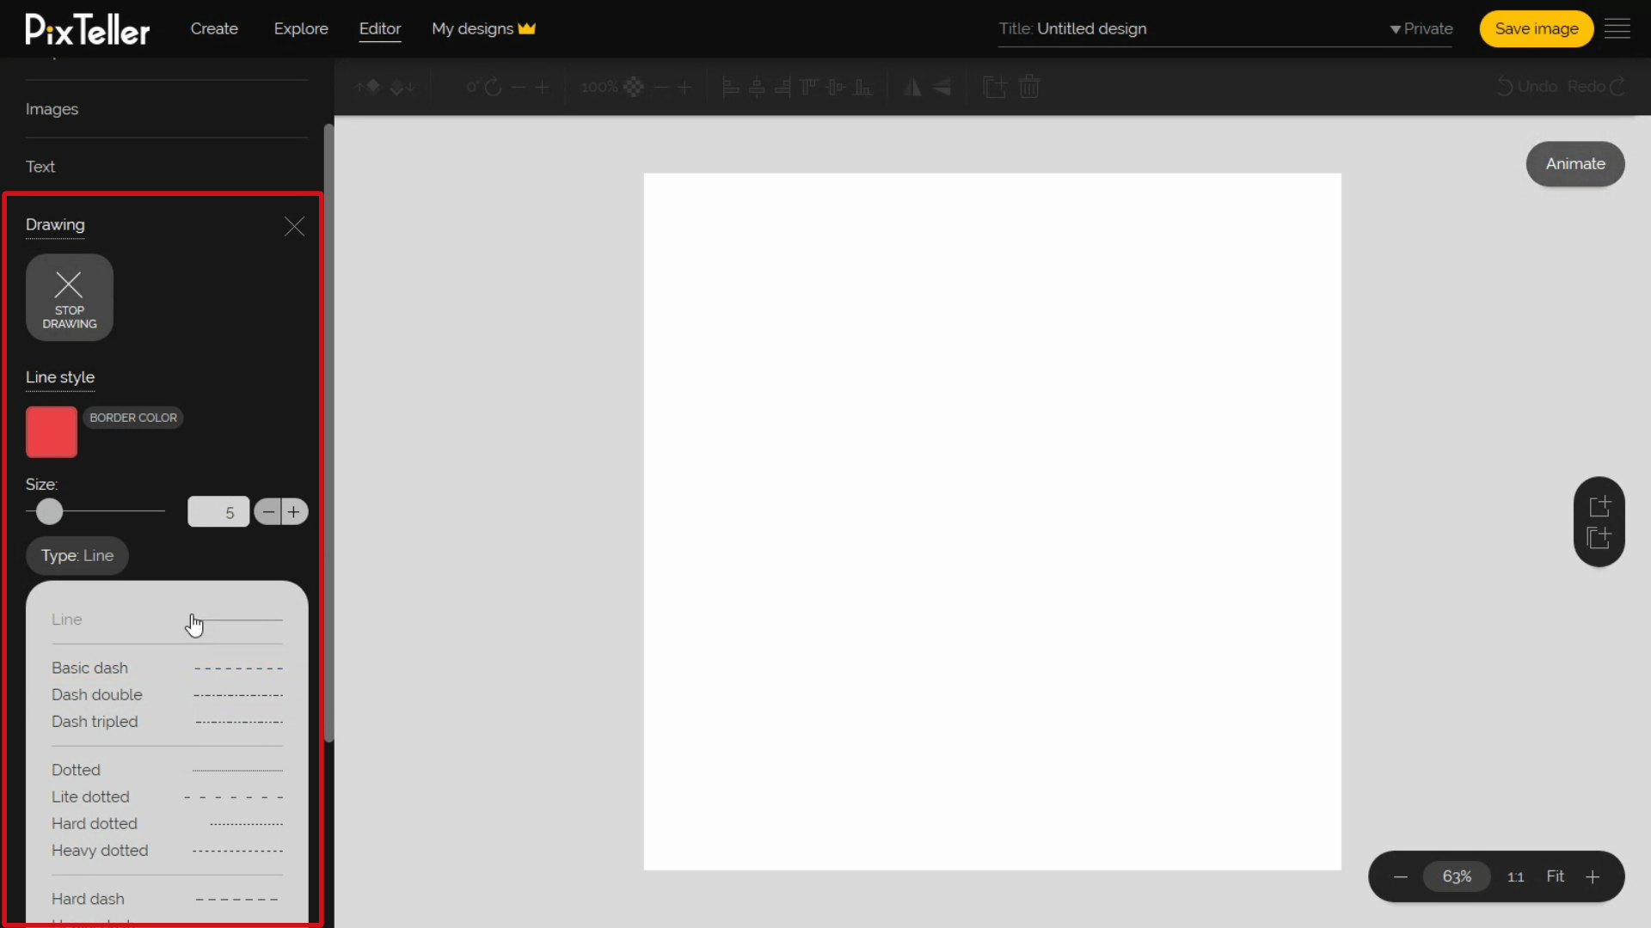This screenshot has width=1651, height=928.
Task: Click Fit to fit the canvas
Action: pyautogui.click(x=1556, y=876)
